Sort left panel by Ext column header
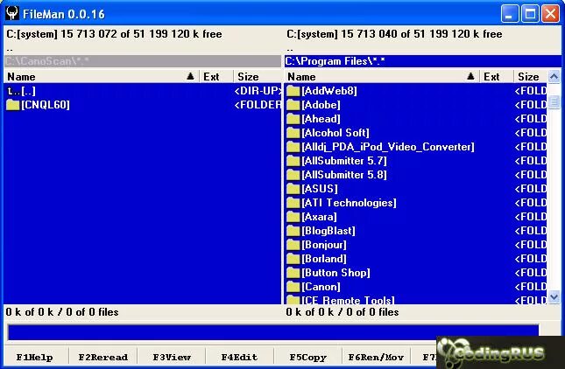The height and width of the screenshot is (369, 565). point(216,77)
